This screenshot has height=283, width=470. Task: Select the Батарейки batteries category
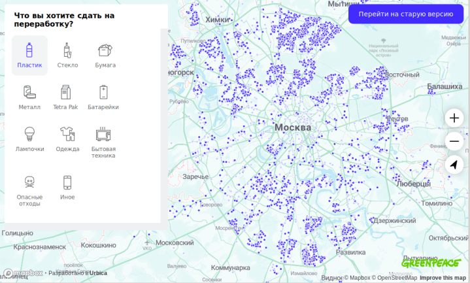(x=103, y=97)
